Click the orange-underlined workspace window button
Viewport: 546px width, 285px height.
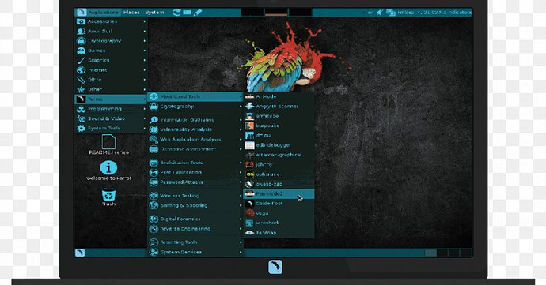(x=276, y=12)
